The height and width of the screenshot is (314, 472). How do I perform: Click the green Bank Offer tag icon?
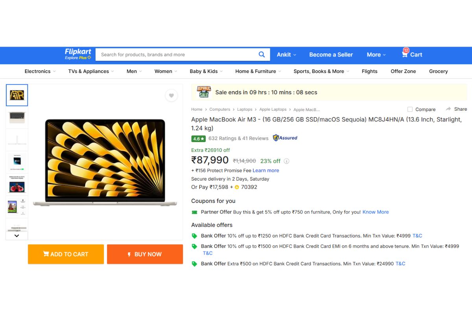194,235
